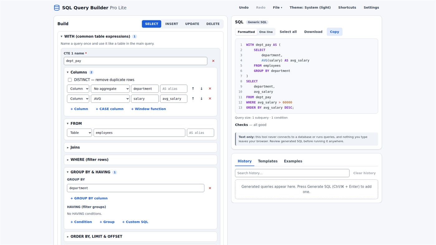
Task: Enable the DISTINCT remove duplicate rows checkbox
Action: 70,80
